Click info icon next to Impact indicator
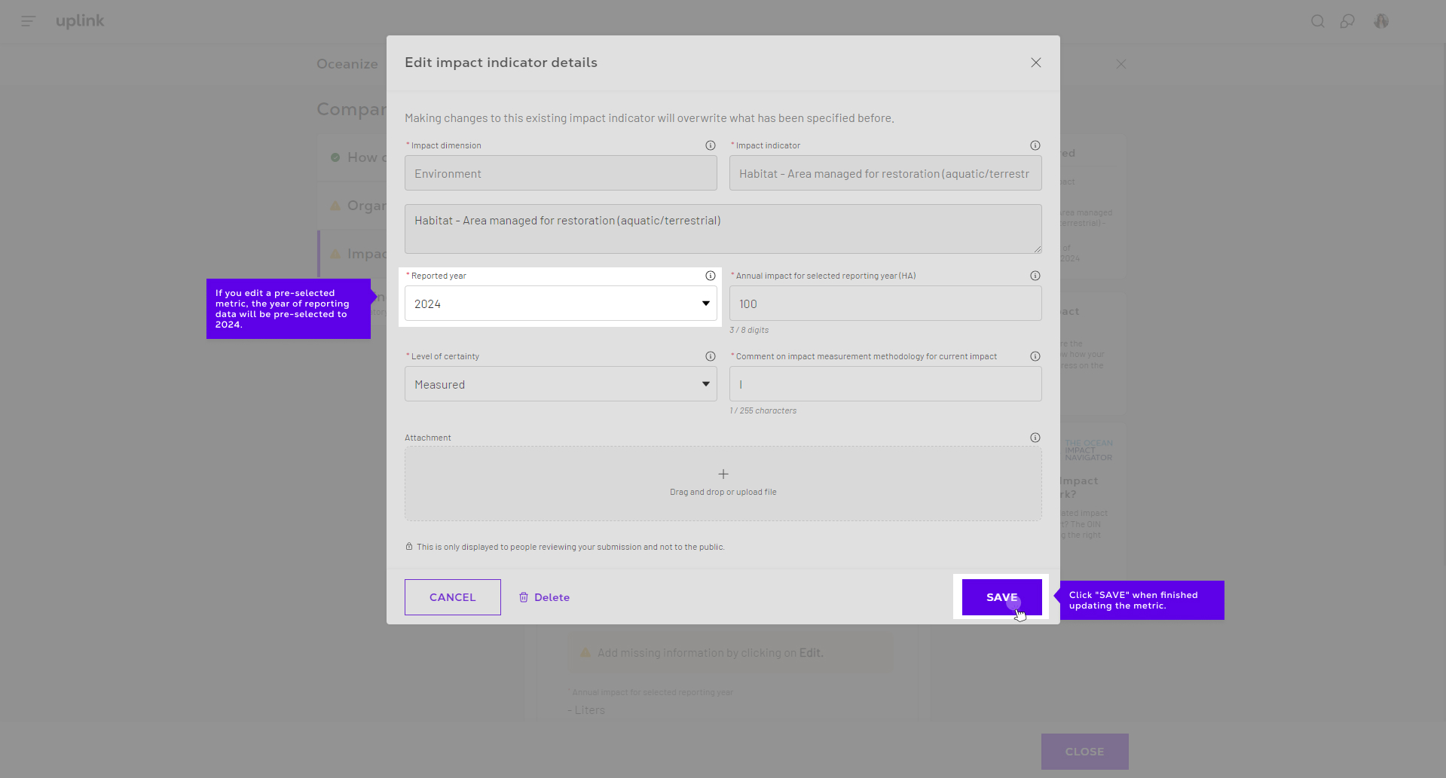Viewport: 1446px width, 778px height. coord(1035,145)
